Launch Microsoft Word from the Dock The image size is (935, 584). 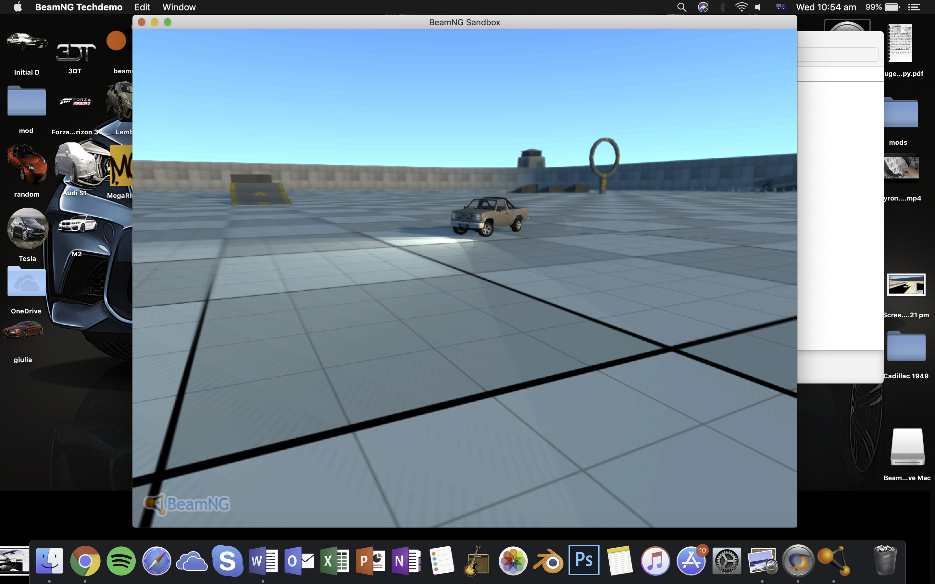(263, 560)
